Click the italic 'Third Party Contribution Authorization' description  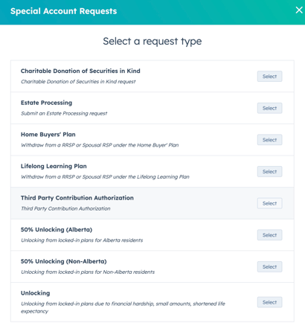point(65,208)
